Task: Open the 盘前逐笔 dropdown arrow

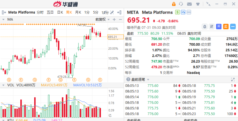Action: pos(148,80)
